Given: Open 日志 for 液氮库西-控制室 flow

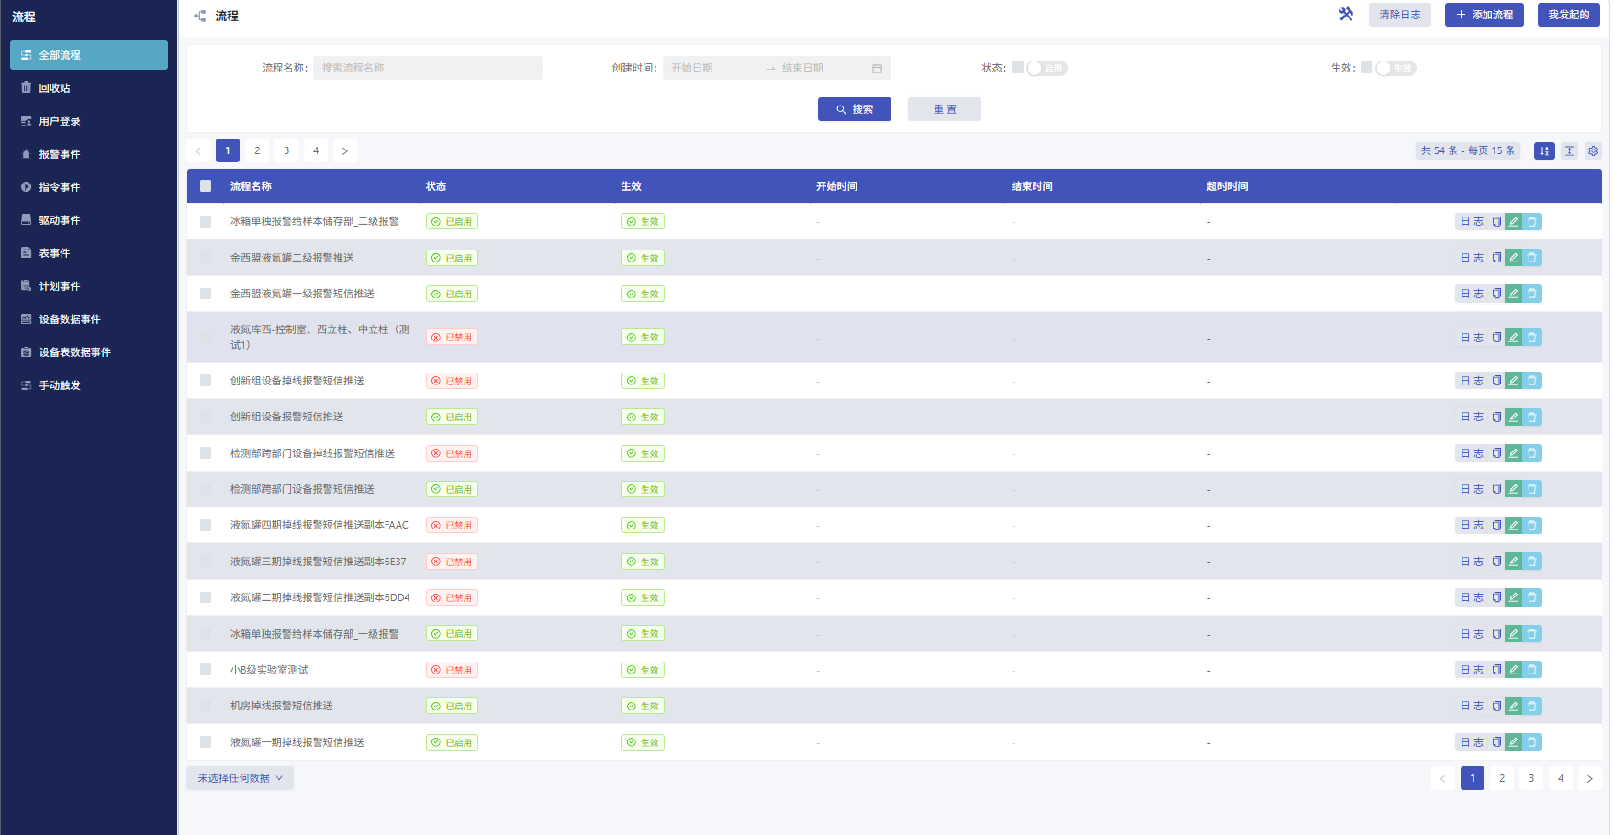Looking at the screenshot, I should tap(1472, 338).
